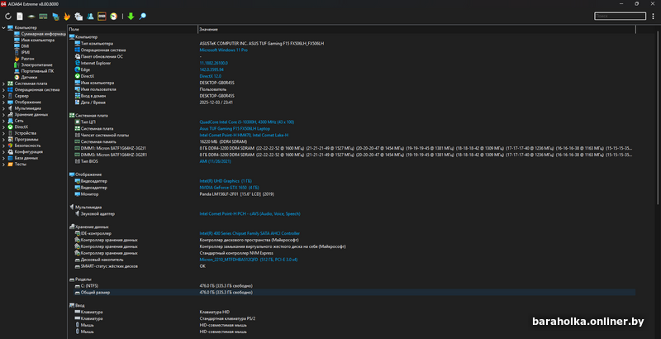Expand the Отображение tree node
The image size is (661, 339).
[x=3, y=102]
